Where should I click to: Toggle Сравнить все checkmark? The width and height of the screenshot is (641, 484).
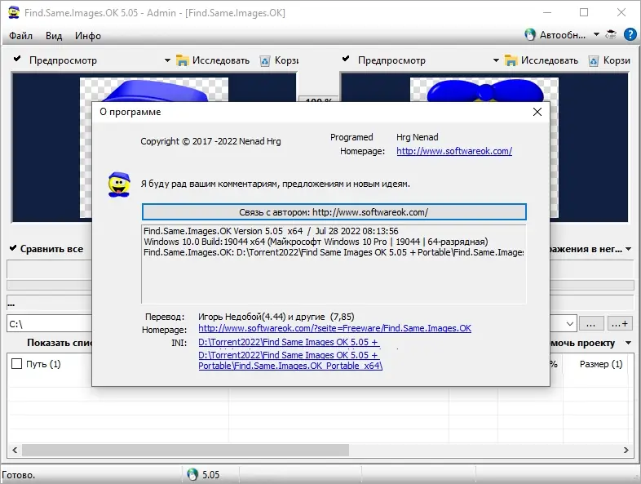click(13, 248)
